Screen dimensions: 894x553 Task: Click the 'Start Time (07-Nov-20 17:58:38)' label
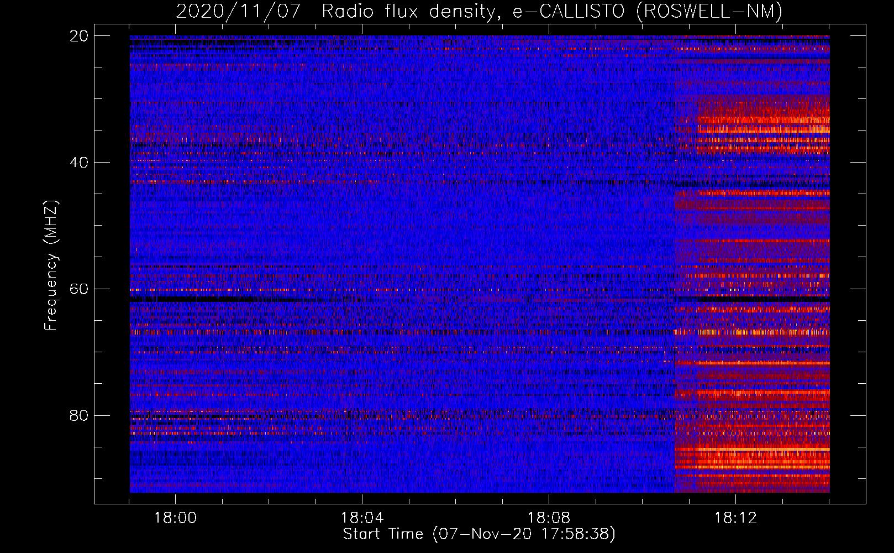[479, 534]
